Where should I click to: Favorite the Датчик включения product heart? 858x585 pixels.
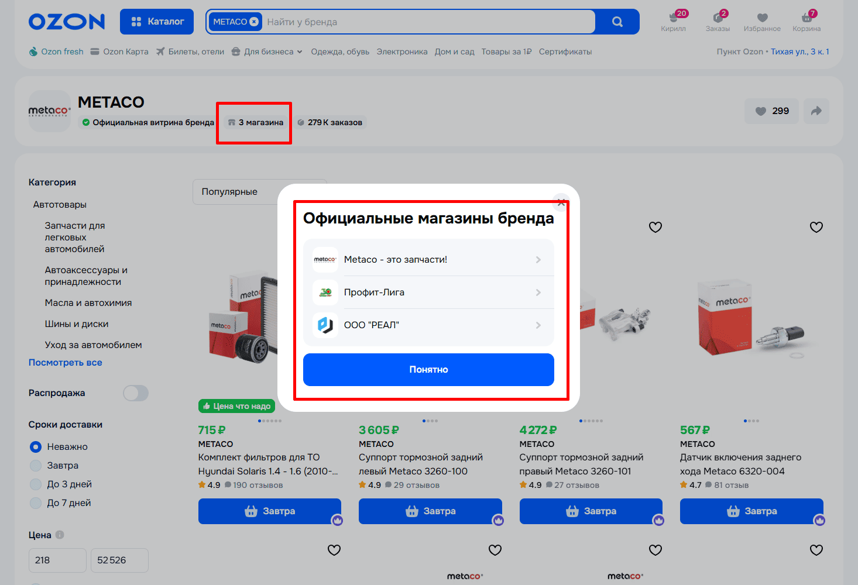pyautogui.click(x=816, y=227)
